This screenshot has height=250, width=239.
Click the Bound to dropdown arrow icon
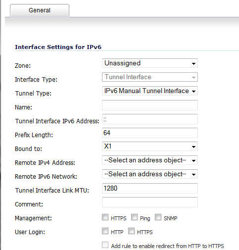coord(193,147)
